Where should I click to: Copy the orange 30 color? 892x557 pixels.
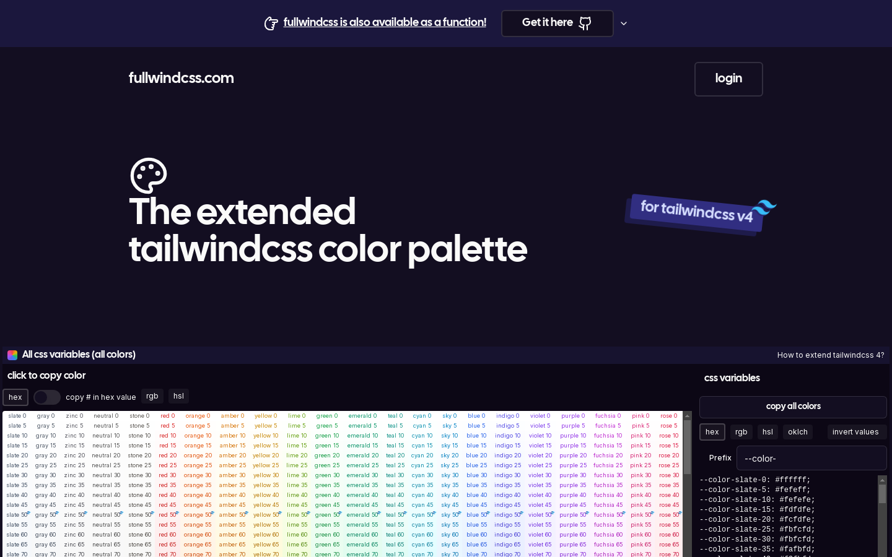tap(198, 475)
